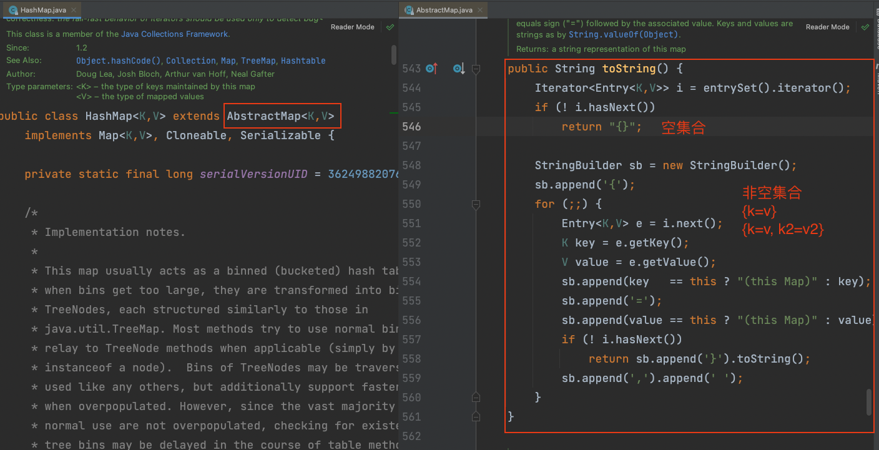Open the String.valueOf(Object) doc link

pyautogui.click(x=623, y=35)
